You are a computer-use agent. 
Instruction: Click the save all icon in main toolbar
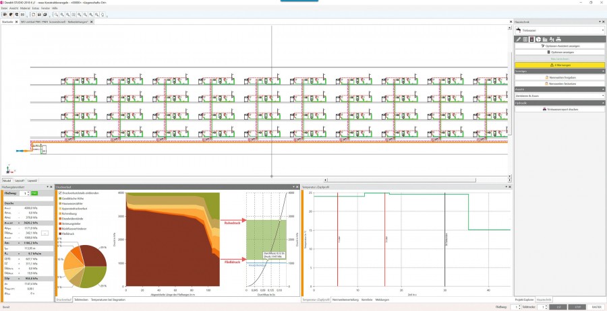(45, 15)
